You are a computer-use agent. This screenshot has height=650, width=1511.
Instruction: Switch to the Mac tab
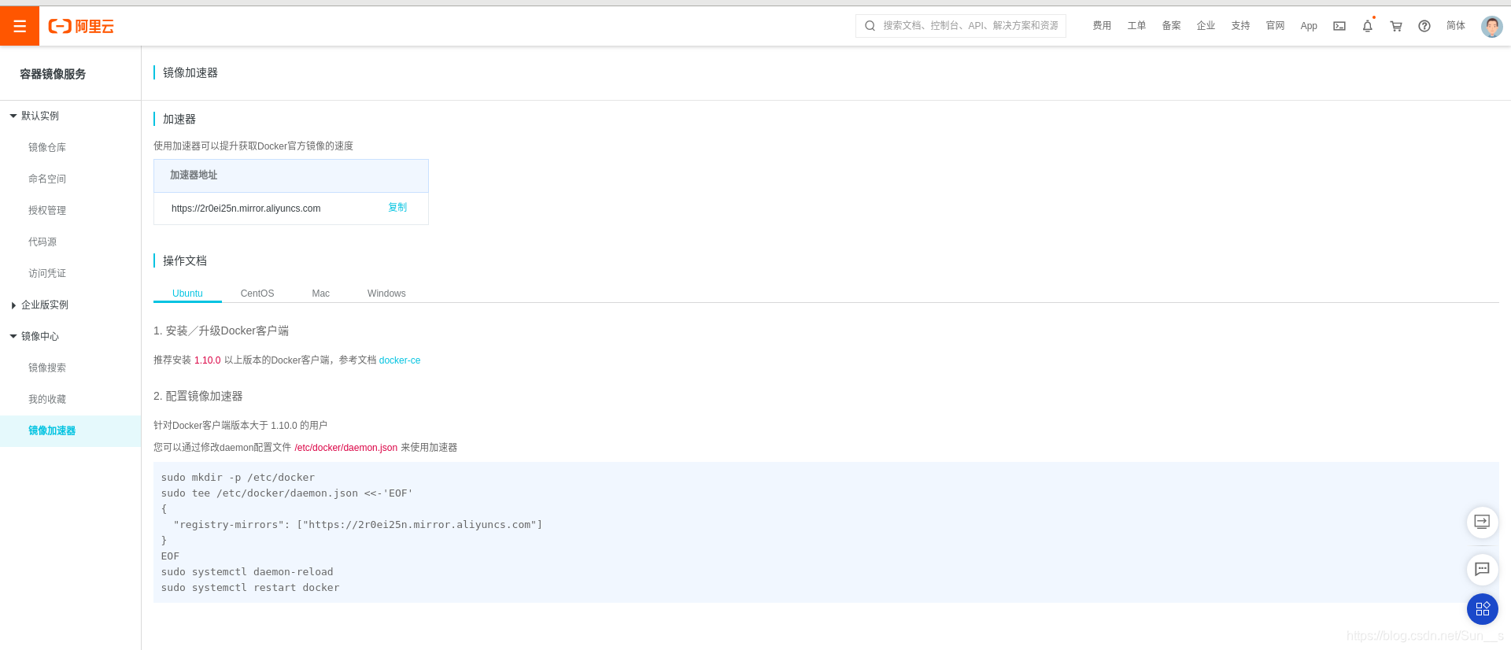(x=321, y=294)
